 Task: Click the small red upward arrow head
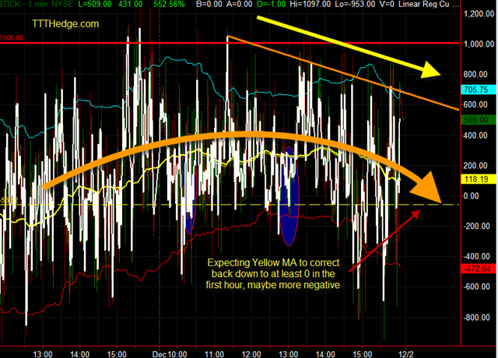click(416, 214)
